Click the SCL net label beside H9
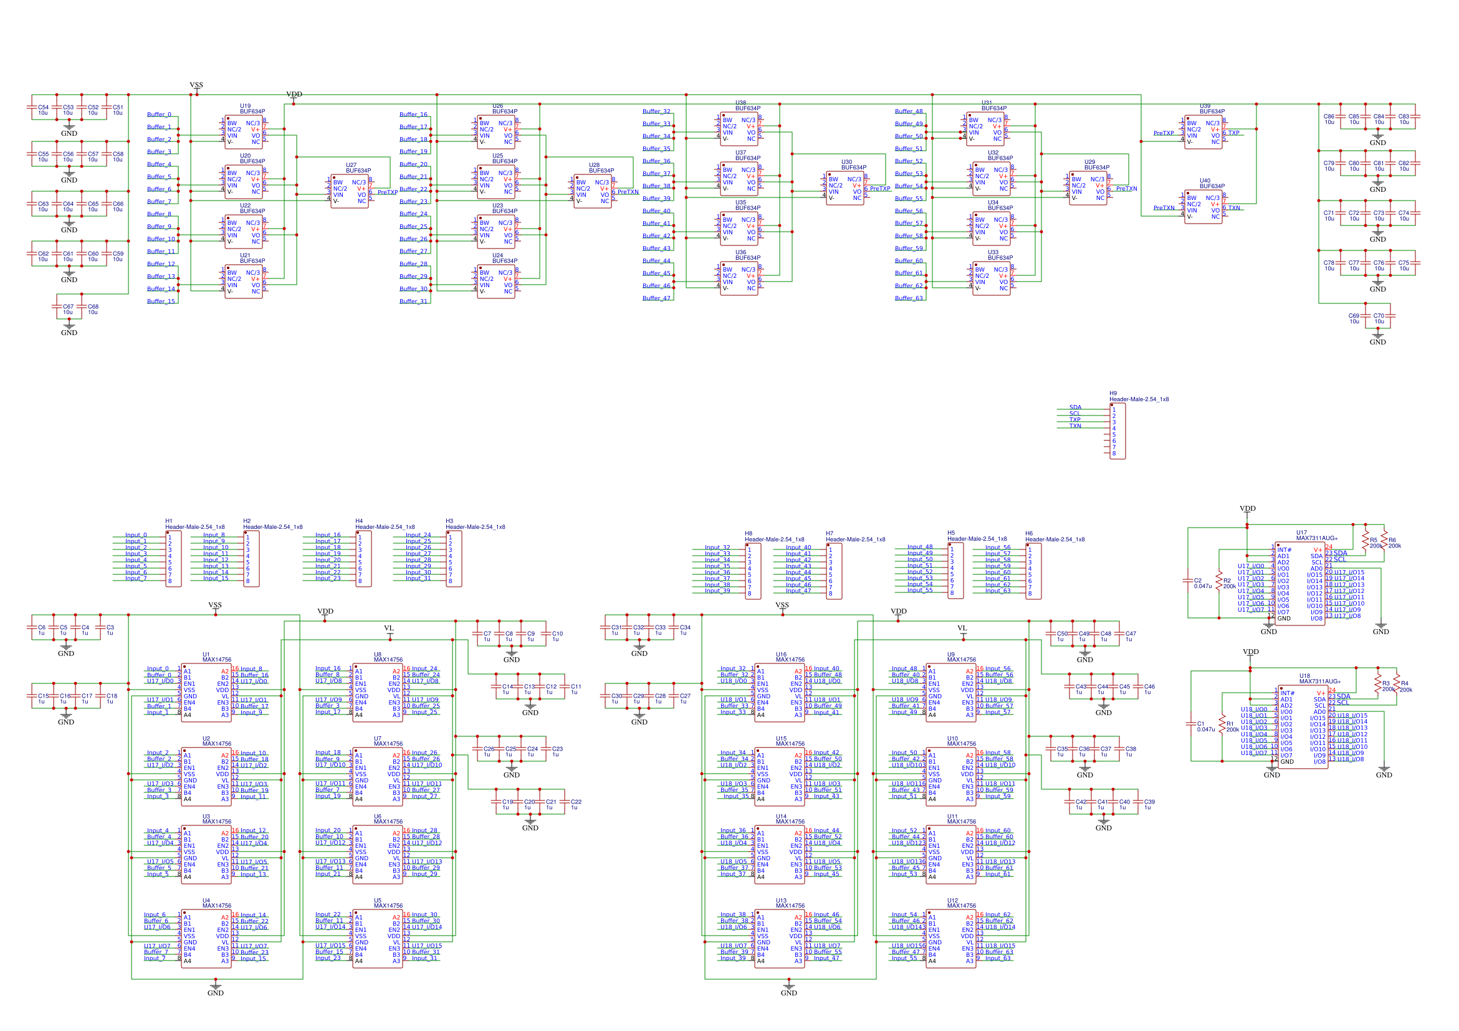The width and height of the screenshot is (1459, 1031). [x=1074, y=414]
